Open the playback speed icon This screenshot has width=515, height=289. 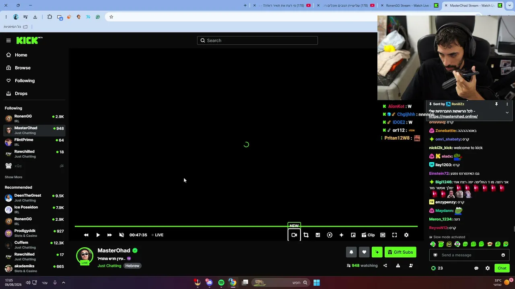(x=330, y=235)
